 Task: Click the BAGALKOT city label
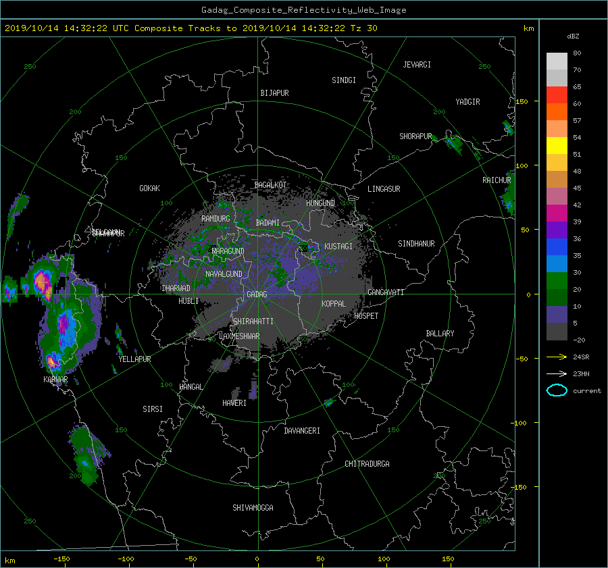point(270,185)
